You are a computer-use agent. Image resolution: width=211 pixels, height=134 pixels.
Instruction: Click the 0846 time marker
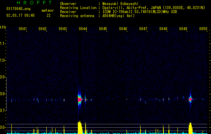[123, 29]
